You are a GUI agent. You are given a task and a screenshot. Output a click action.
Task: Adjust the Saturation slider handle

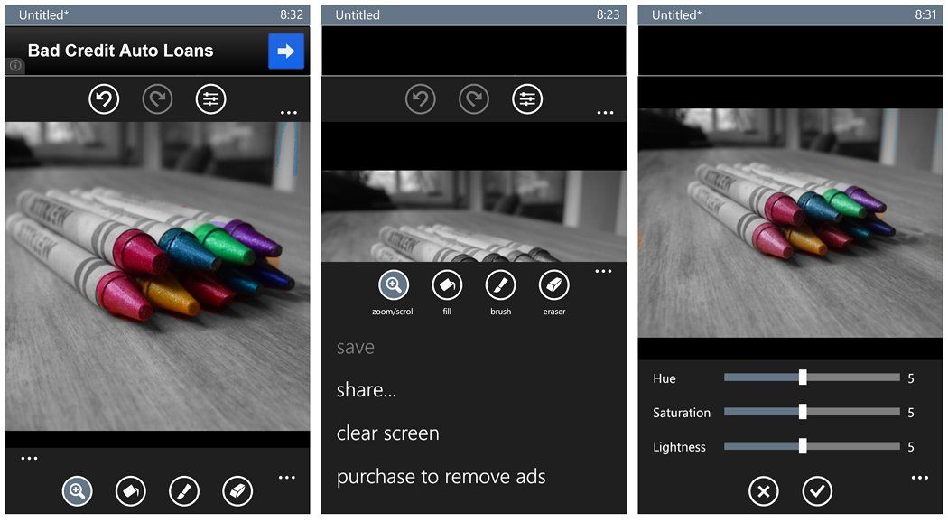(801, 412)
